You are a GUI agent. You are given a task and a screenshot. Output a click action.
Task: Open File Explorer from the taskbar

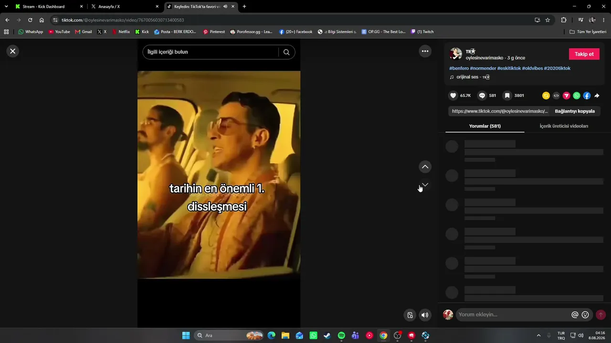click(285, 335)
